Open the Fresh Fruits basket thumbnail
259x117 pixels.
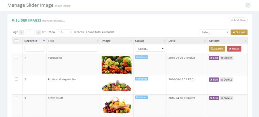116,105
